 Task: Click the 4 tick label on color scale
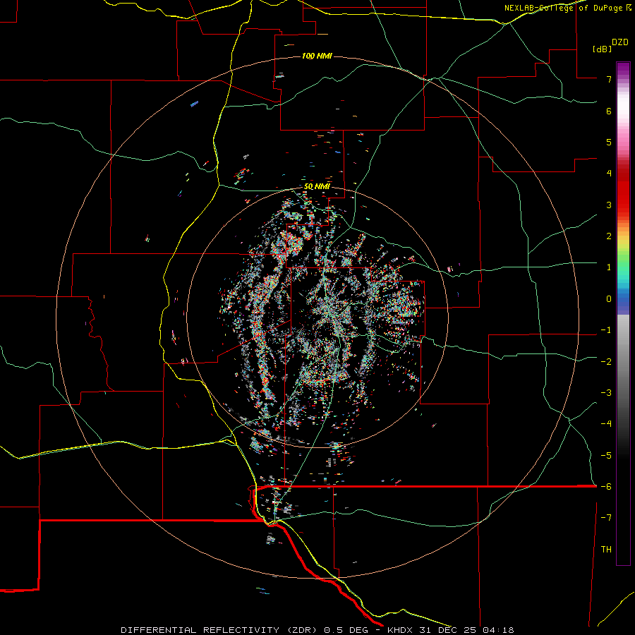point(609,173)
